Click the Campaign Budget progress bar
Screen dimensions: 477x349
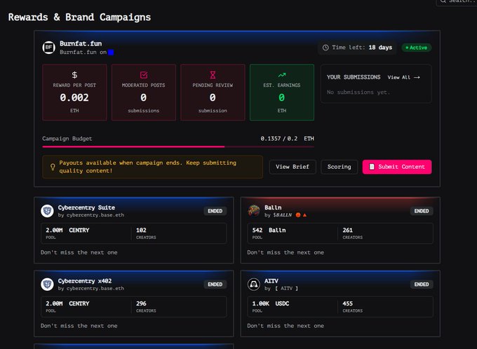coord(178,146)
